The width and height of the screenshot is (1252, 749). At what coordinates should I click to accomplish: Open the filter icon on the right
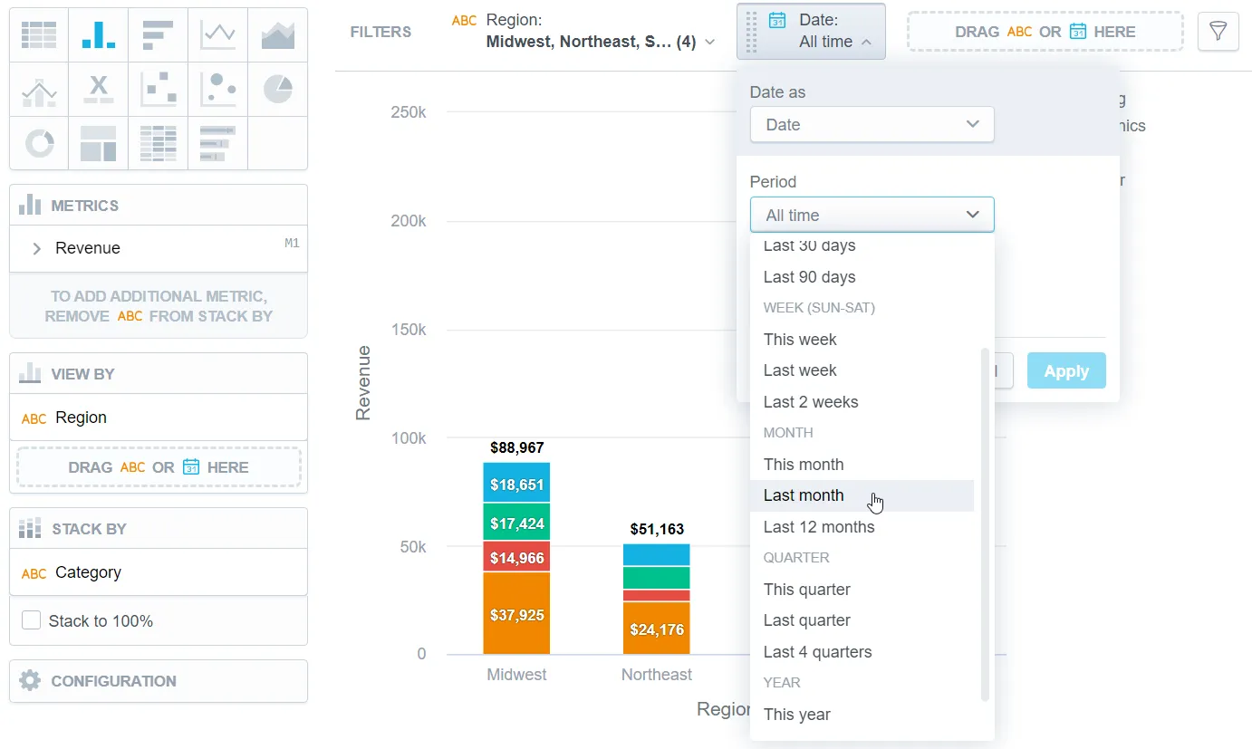click(1218, 31)
